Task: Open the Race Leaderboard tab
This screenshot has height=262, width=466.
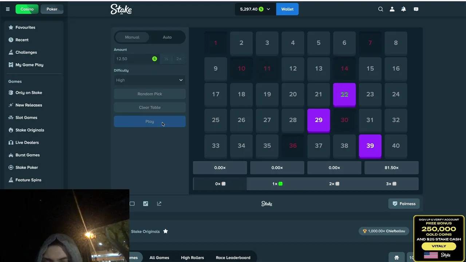Action: (233, 258)
